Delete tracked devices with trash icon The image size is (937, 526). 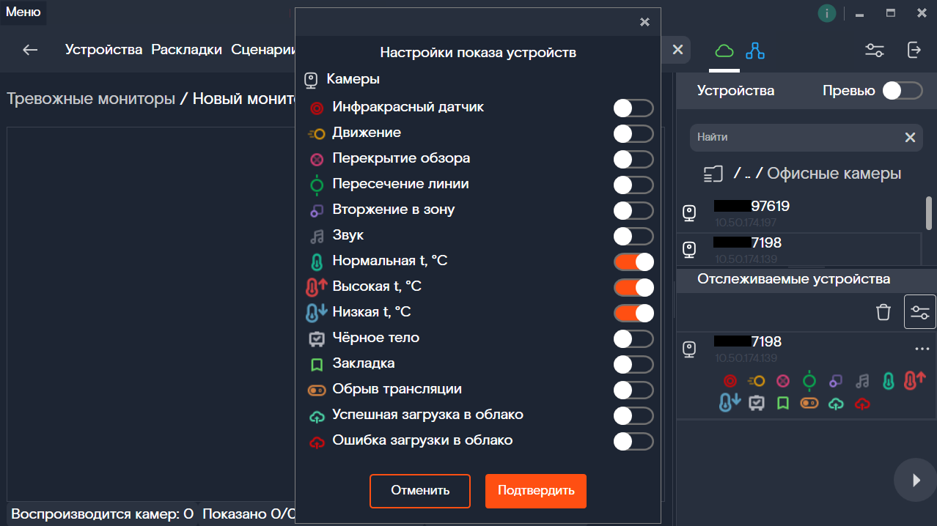883,312
